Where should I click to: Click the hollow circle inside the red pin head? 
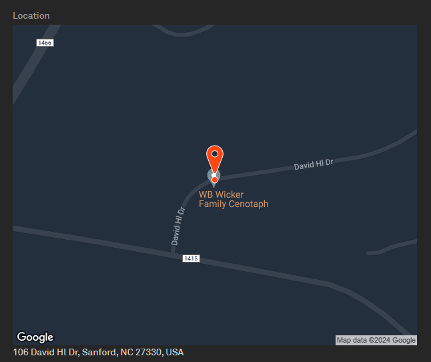tap(215, 154)
